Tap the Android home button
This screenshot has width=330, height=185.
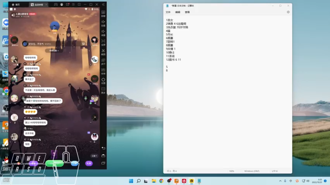[104, 156]
